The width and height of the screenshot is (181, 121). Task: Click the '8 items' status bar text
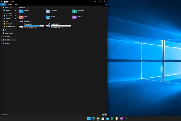(x=3, y=115)
